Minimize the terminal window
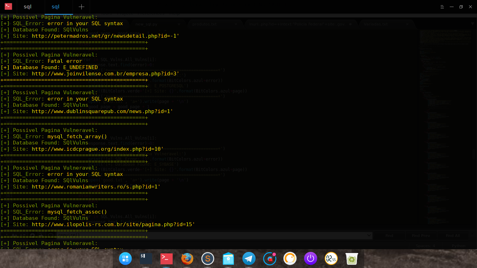 (452, 7)
